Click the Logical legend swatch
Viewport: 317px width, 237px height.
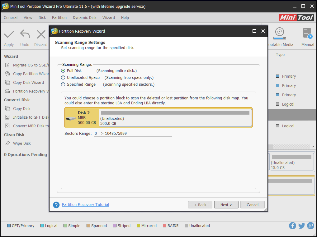pyautogui.click(x=42, y=226)
